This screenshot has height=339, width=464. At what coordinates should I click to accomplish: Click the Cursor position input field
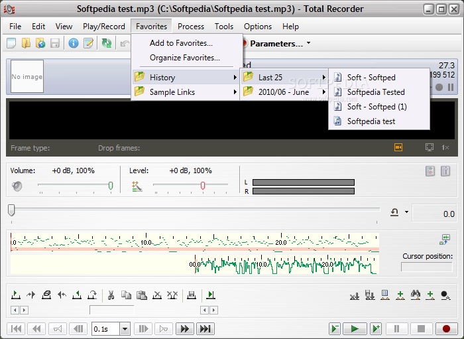pyautogui.click(x=427, y=267)
